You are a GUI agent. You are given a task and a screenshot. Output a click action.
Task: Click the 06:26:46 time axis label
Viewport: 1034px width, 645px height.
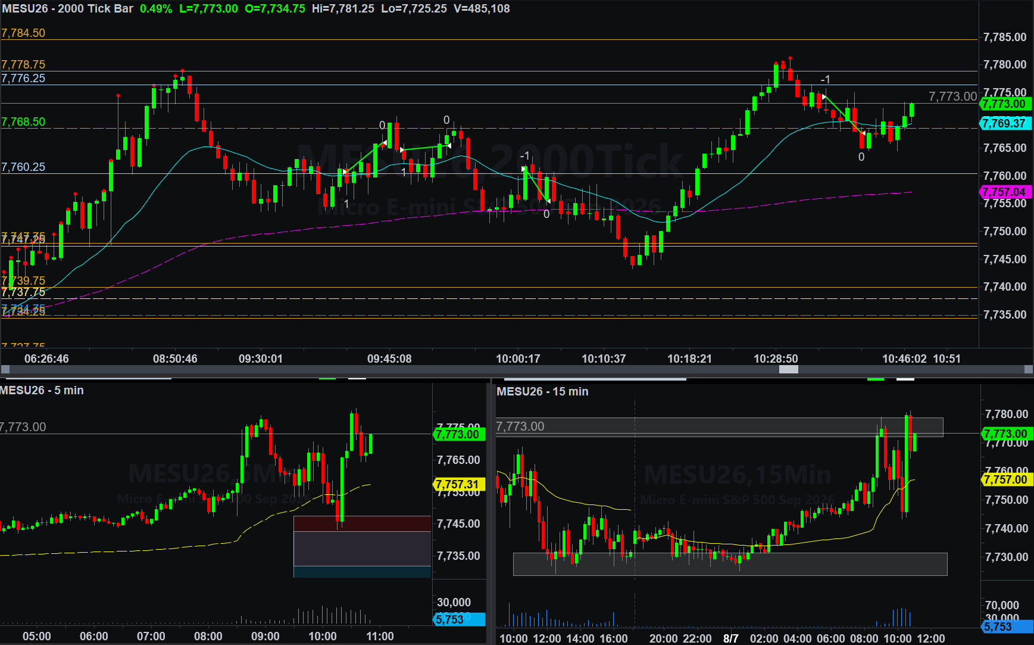click(x=46, y=359)
